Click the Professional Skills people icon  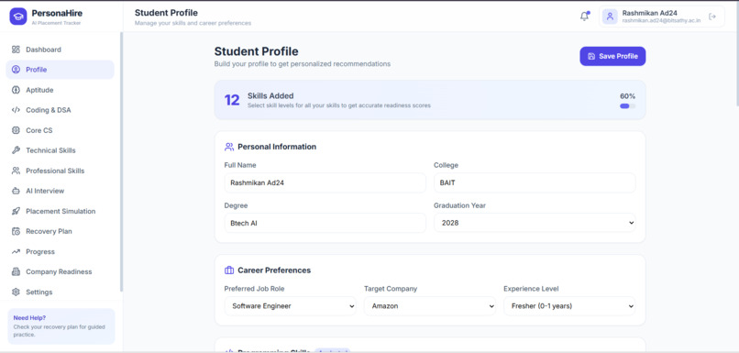(x=16, y=171)
